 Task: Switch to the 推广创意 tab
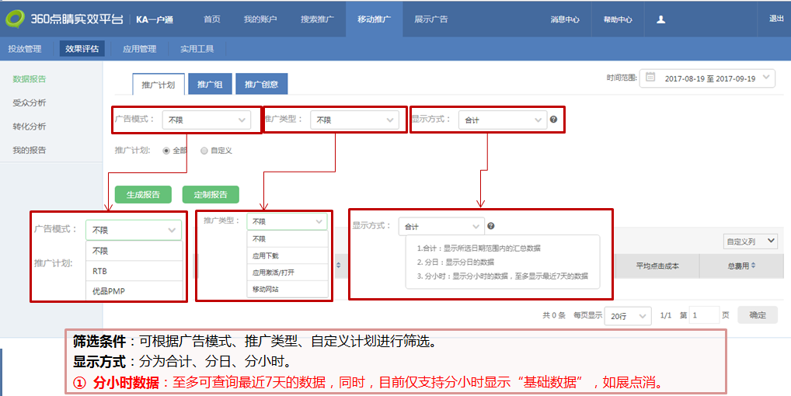click(x=262, y=84)
